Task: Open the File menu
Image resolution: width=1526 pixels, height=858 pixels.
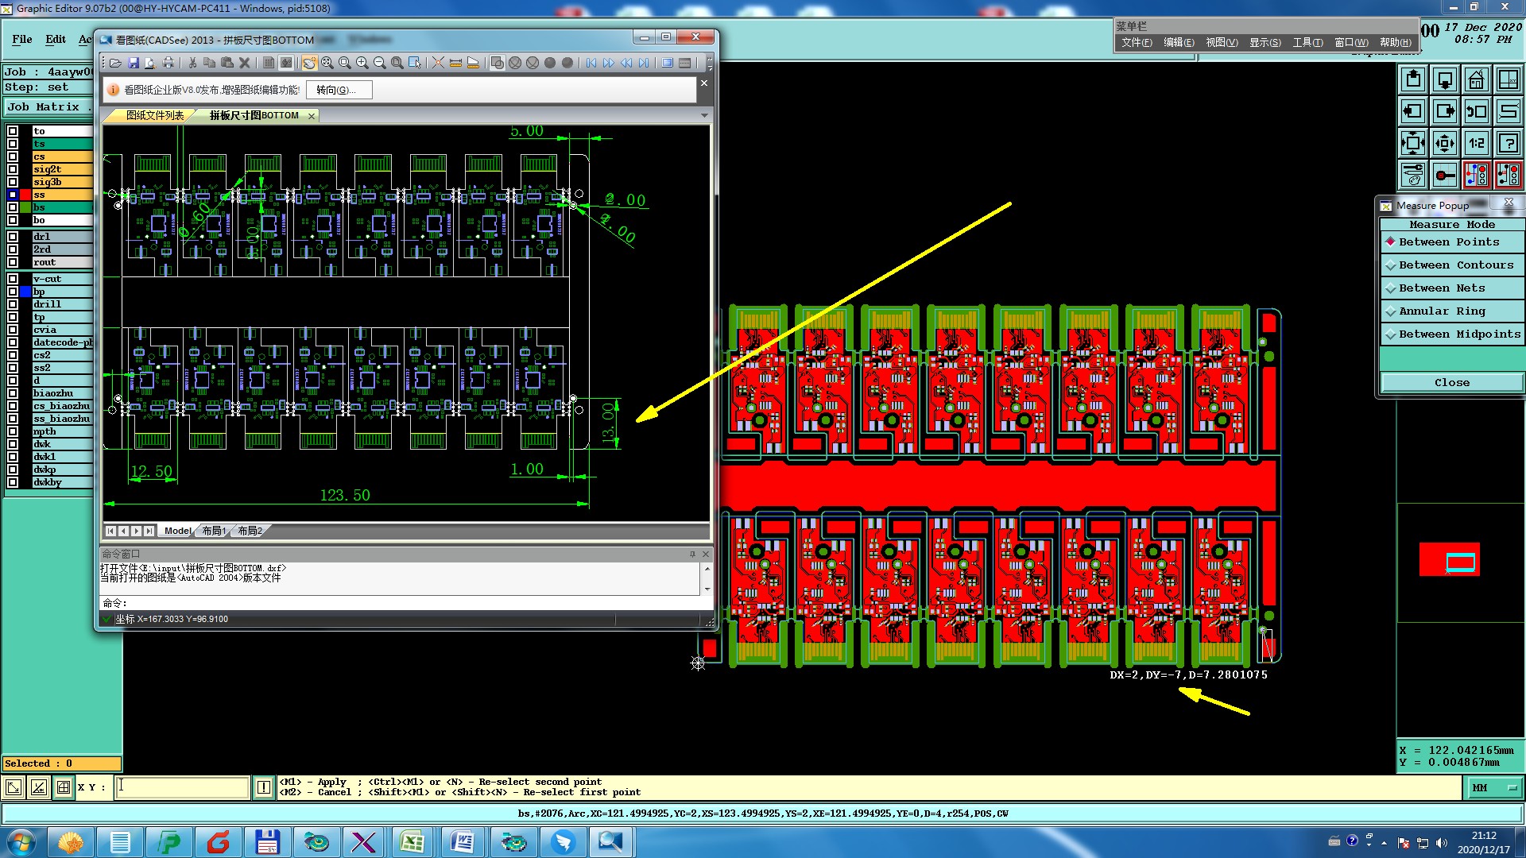Action: [x=22, y=39]
